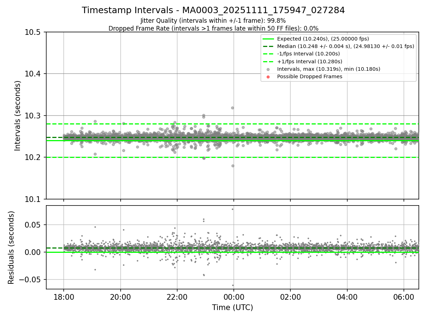Click the 'Time (UTC)' x-axis label
Screen dimensions: 427x320
click(232, 308)
